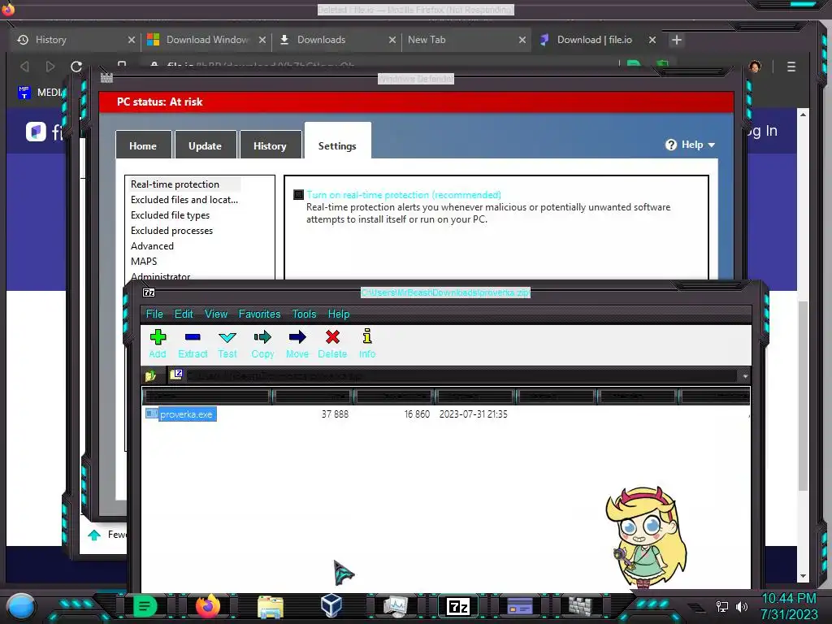Select Real-time protection in Defender settings list
832x624 pixels.
175,184
